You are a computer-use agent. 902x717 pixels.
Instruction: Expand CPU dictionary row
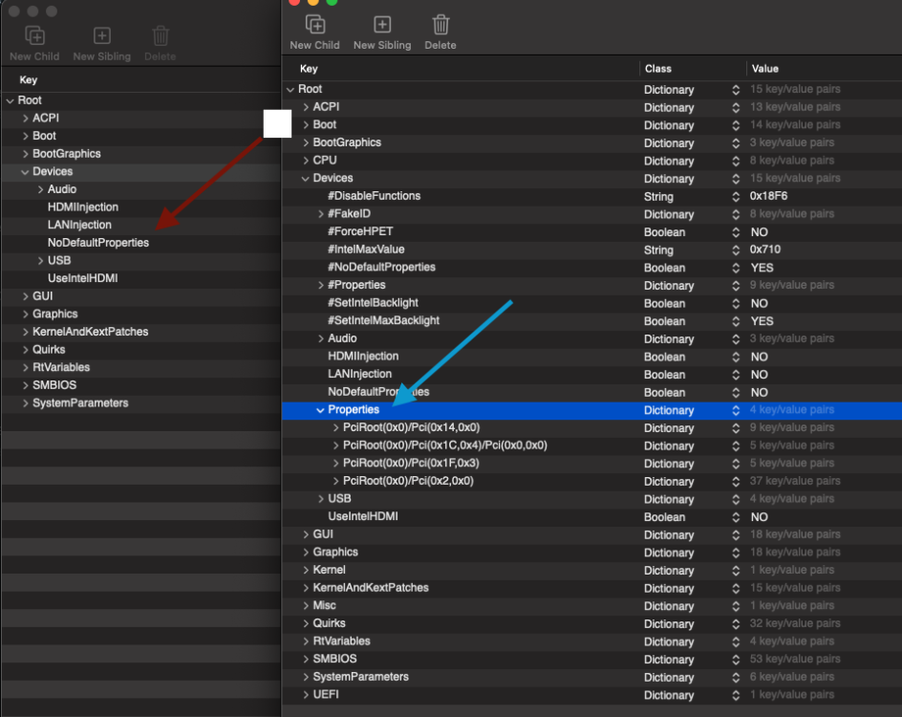(306, 161)
